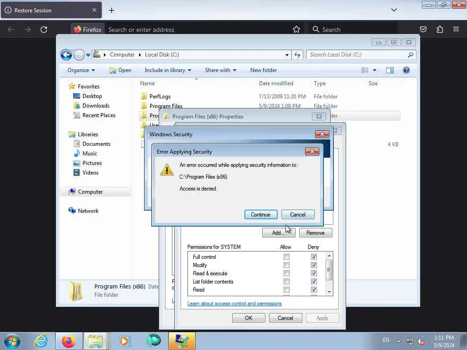Open change view options dropdown
Screen dimensions: 467x350
coord(374,70)
